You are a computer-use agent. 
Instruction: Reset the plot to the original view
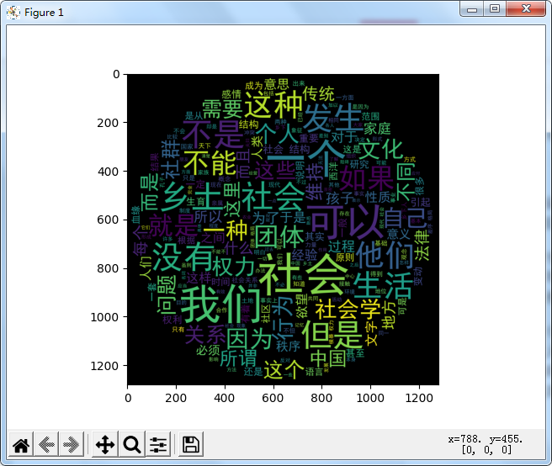point(21,444)
